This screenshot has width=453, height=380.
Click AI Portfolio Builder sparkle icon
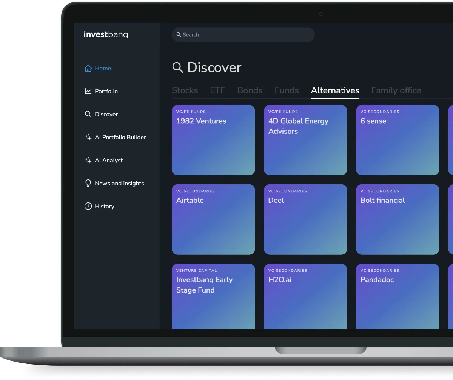88,137
